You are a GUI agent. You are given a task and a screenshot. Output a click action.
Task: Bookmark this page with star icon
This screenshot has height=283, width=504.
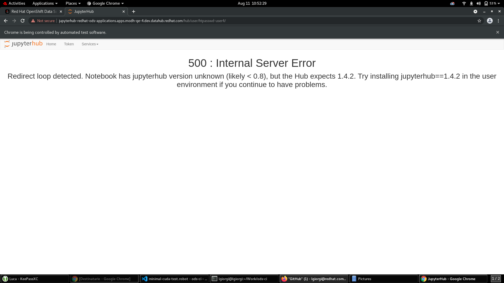pos(479,21)
